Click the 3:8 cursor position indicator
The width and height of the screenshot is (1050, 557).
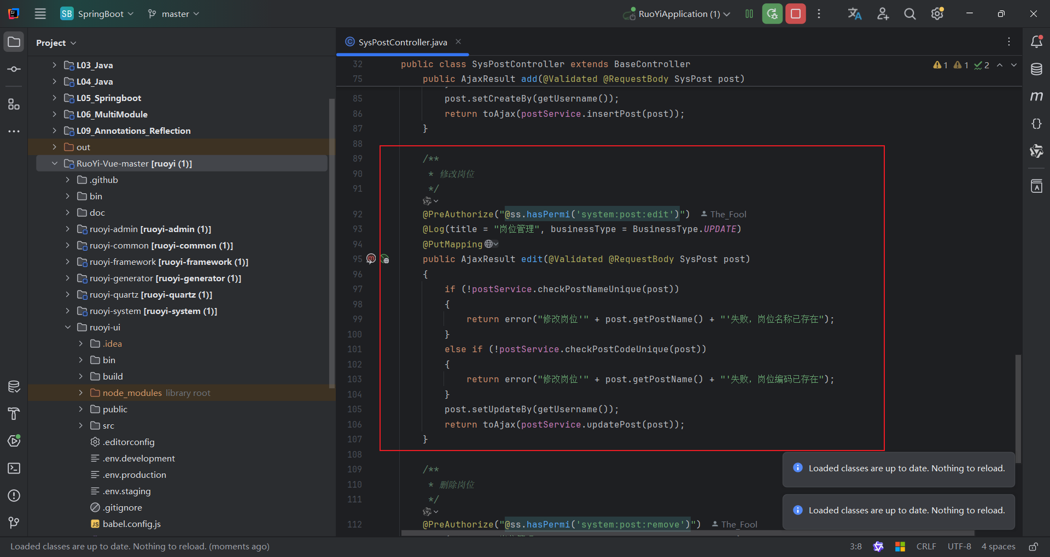pos(856,547)
